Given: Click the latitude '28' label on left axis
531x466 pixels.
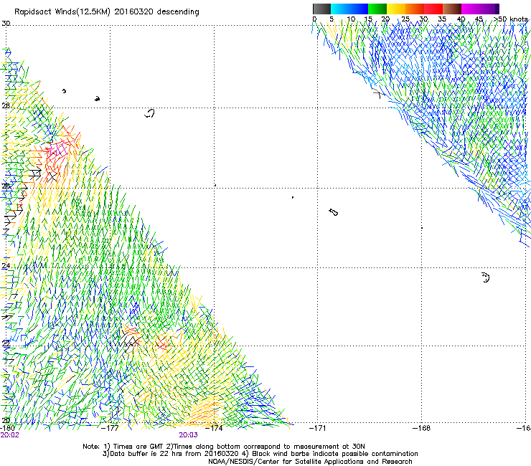Looking at the screenshot, I should (6, 105).
